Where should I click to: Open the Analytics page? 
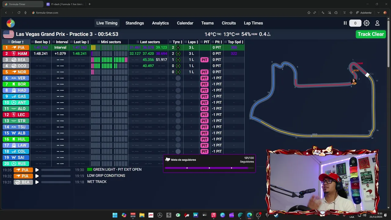[x=160, y=23]
